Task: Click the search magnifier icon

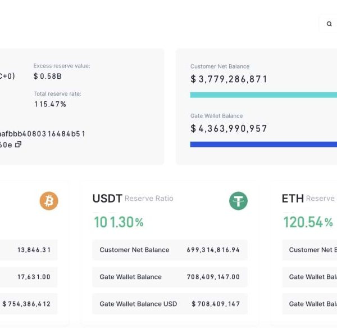Action: (x=329, y=24)
